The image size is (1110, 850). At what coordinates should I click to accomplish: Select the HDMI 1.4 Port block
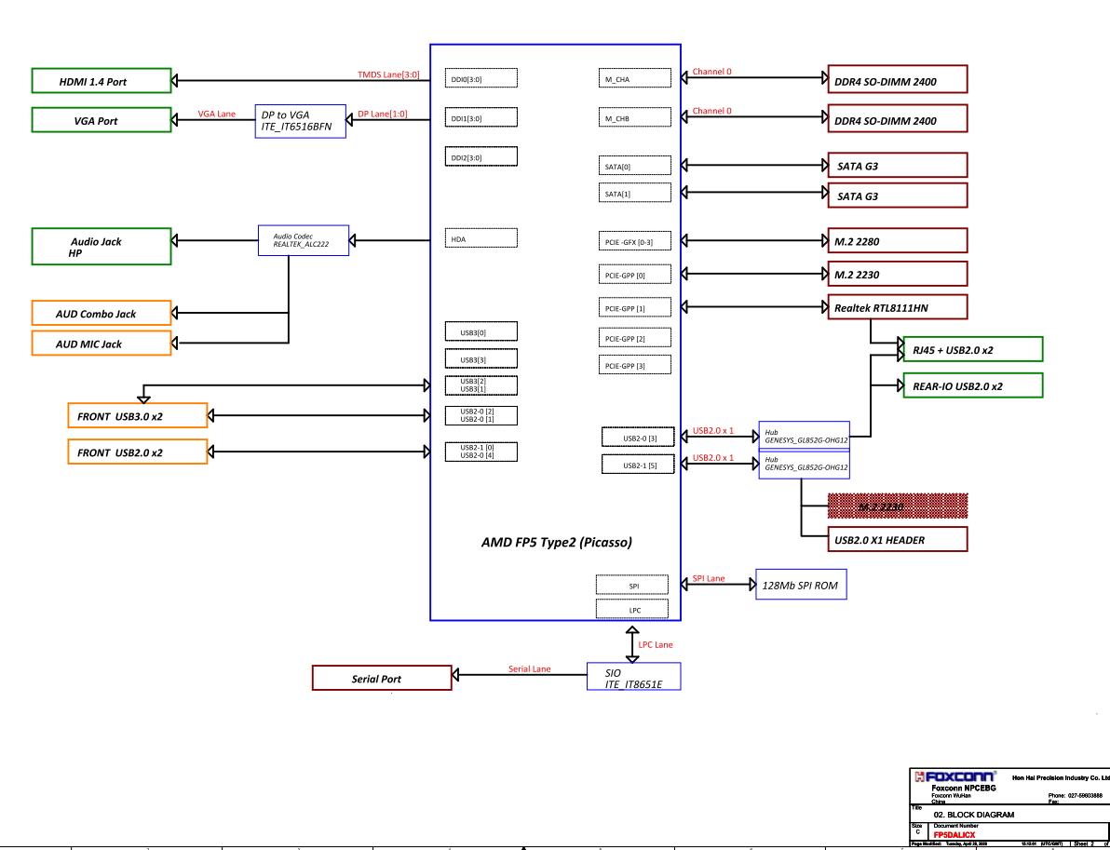102,80
